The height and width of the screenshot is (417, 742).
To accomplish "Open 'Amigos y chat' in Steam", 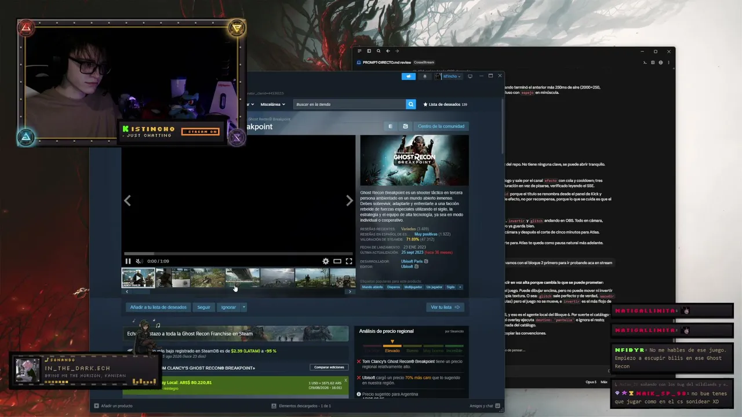I will (483, 406).
